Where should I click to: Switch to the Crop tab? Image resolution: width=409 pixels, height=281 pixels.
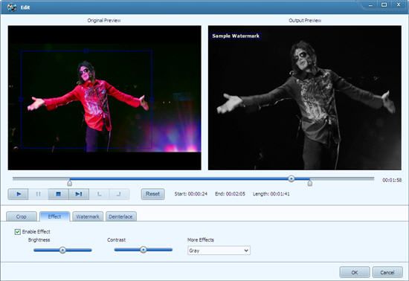[22, 216]
